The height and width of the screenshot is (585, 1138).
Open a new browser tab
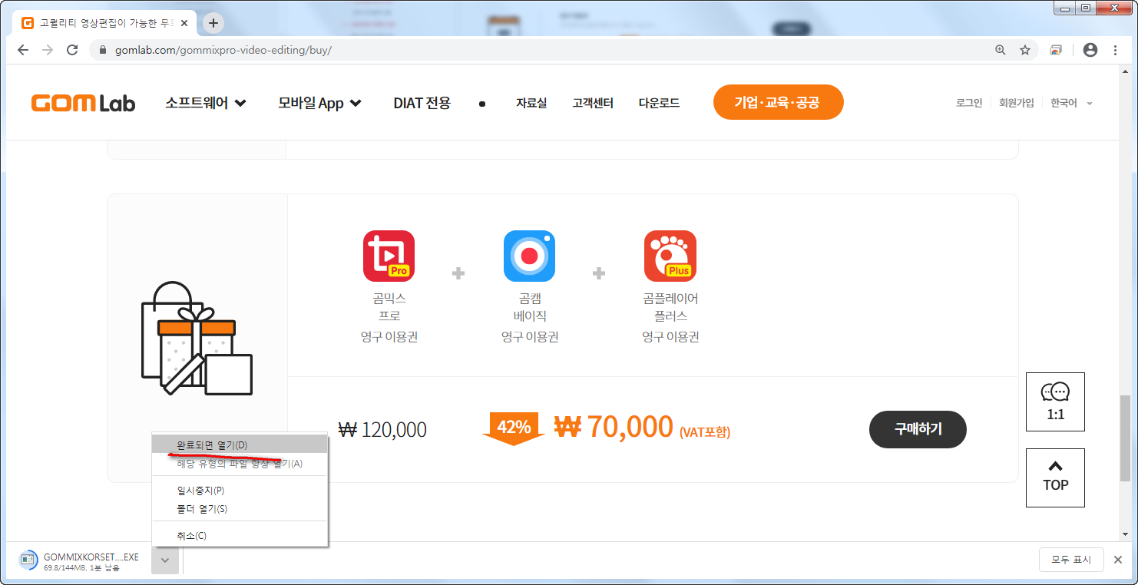point(213,23)
